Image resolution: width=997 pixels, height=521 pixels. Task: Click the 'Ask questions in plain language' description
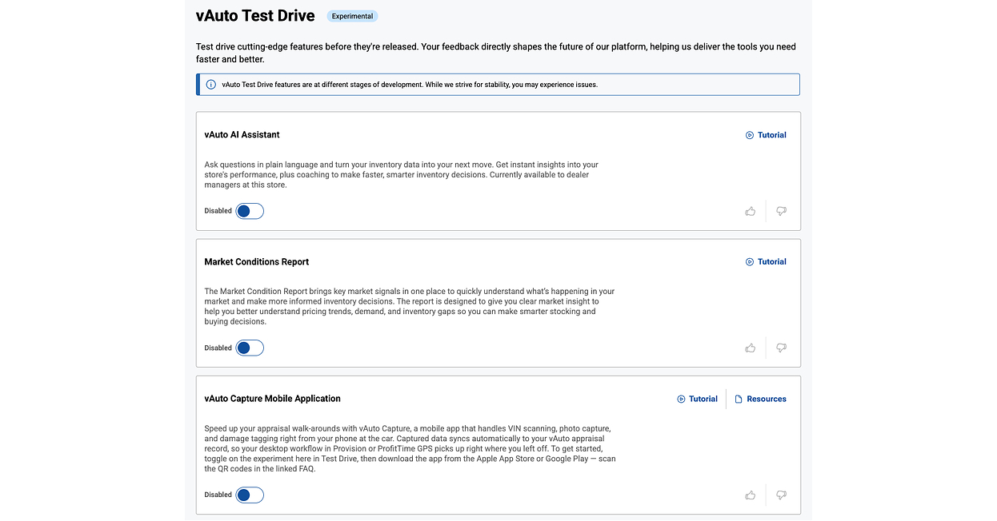(x=402, y=174)
